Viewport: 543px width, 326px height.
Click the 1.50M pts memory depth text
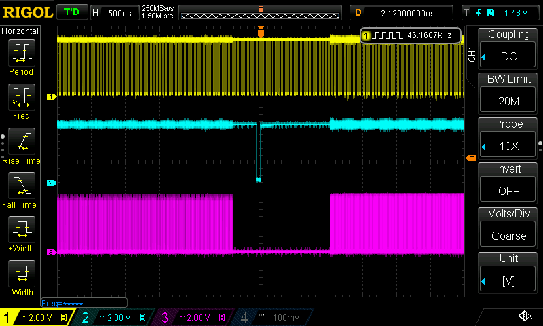coord(157,16)
